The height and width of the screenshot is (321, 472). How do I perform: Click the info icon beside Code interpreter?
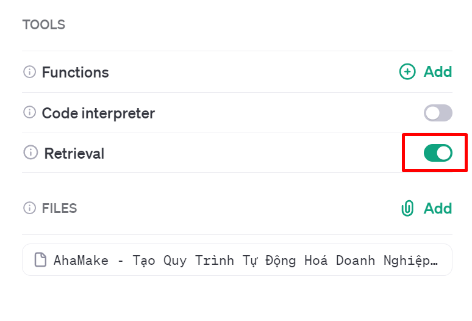click(29, 112)
